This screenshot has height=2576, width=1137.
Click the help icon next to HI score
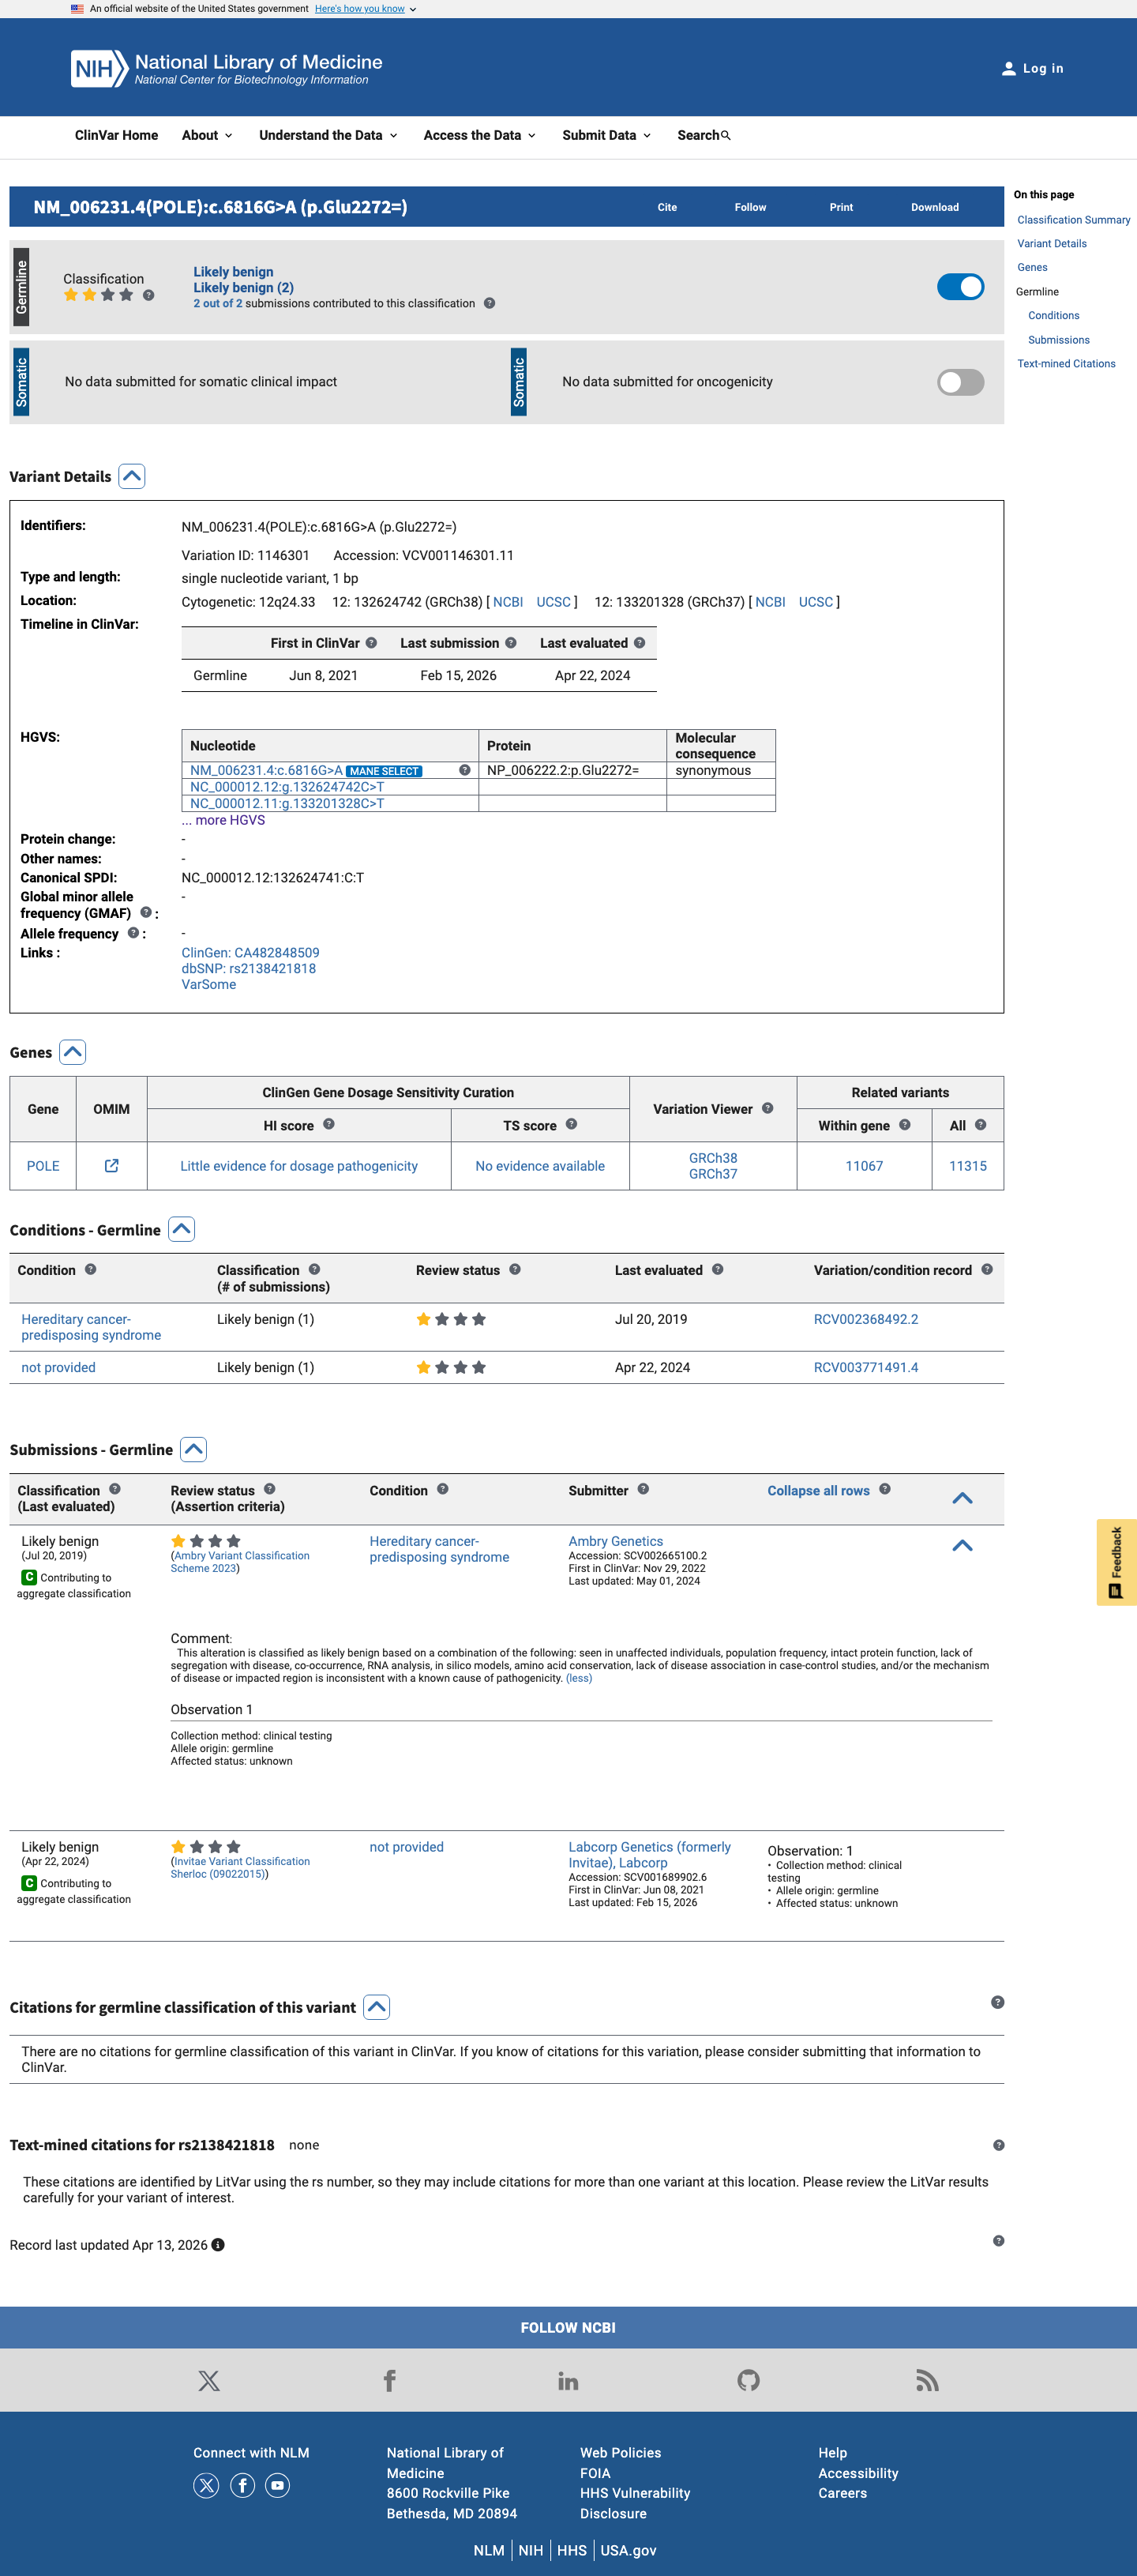pos(328,1124)
